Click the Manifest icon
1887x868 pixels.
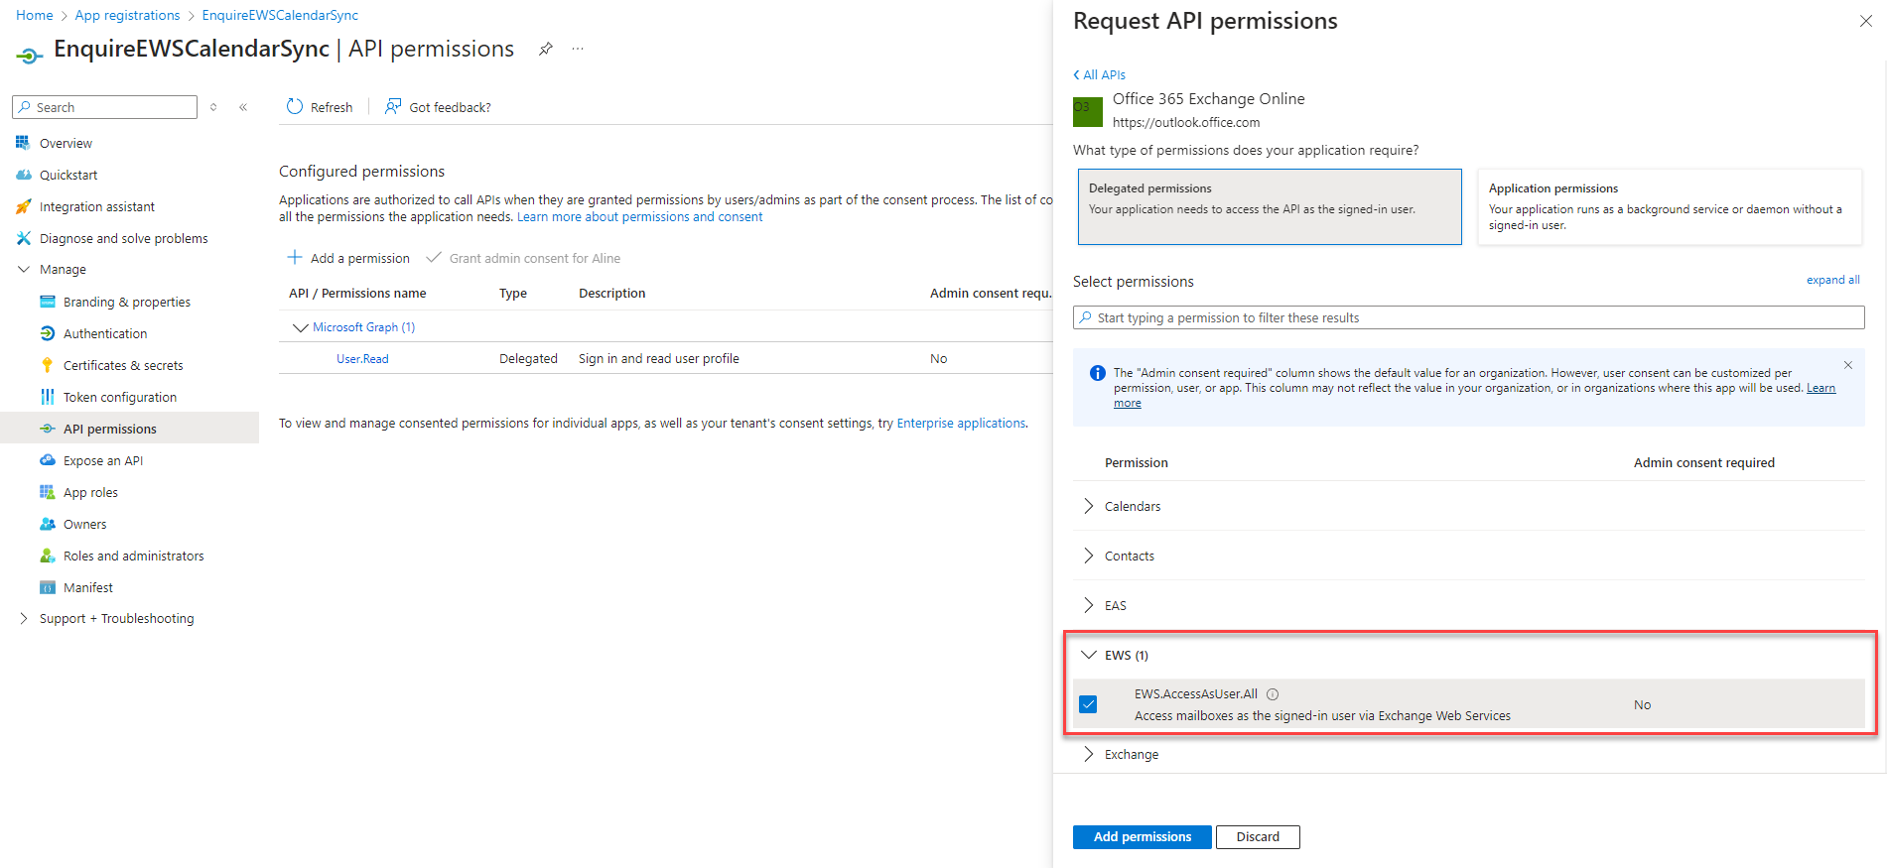coord(47,587)
